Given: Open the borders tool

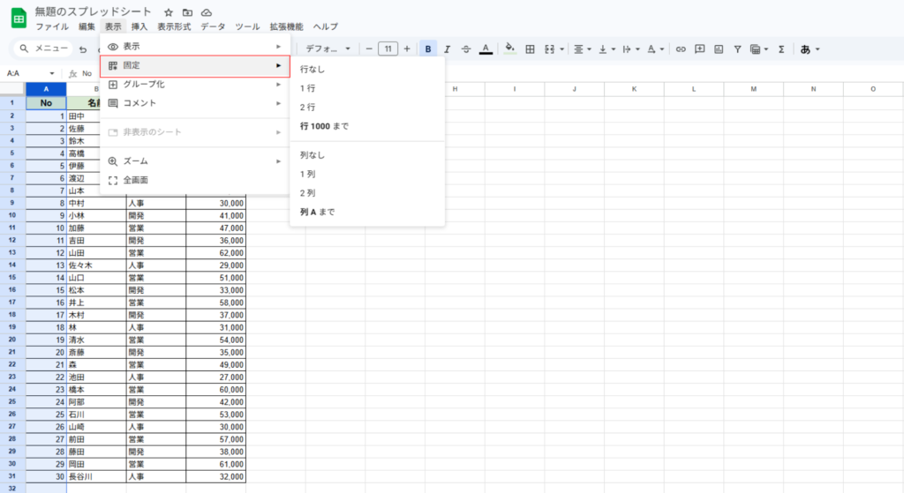Looking at the screenshot, I should tap(530, 49).
